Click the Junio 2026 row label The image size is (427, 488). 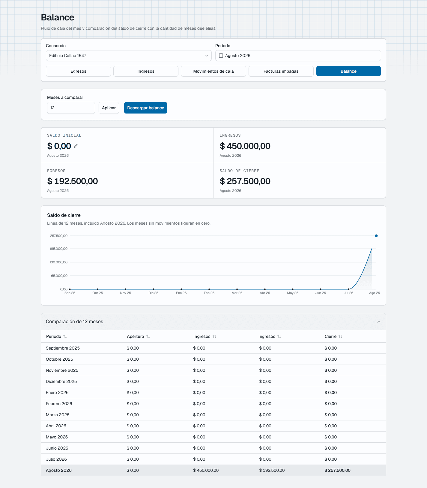tap(57, 448)
